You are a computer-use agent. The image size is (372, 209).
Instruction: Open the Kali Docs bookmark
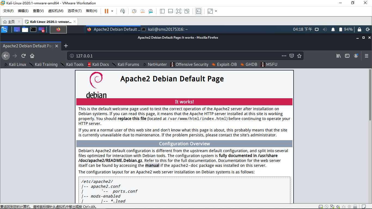(98, 64)
